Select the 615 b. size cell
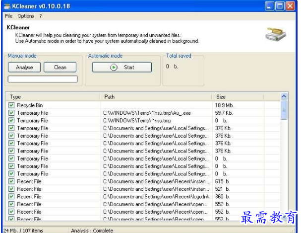Viewport: 301px width, 233px height. point(222,181)
